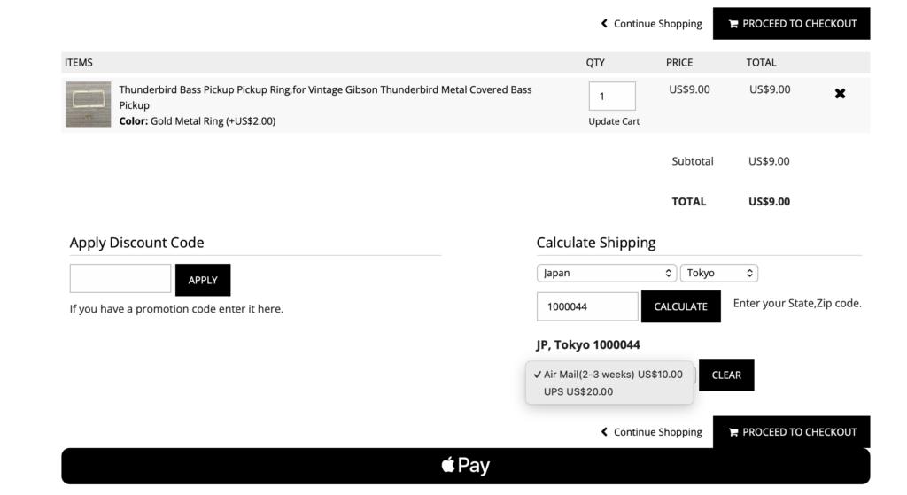907x495 pixels.
Task: Click the quantity input box
Action: [612, 97]
